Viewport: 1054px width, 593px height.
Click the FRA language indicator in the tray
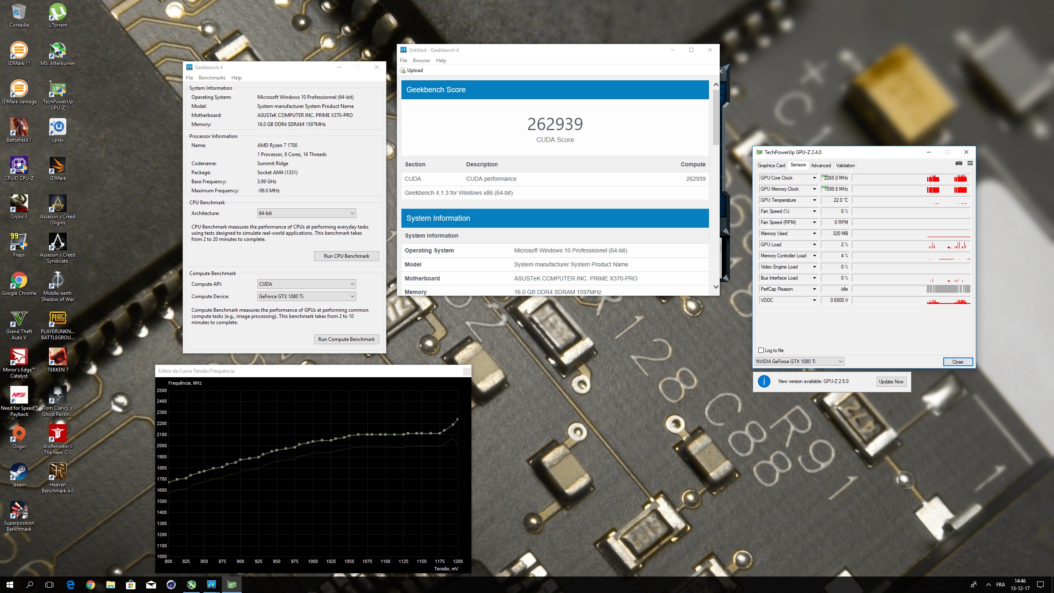coord(1000,584)
